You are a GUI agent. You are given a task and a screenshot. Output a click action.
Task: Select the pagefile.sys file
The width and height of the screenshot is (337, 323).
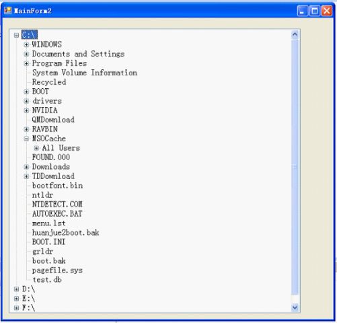(57, 271)
